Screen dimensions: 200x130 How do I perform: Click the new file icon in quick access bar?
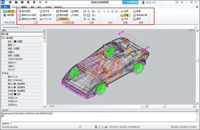(10, 2)
